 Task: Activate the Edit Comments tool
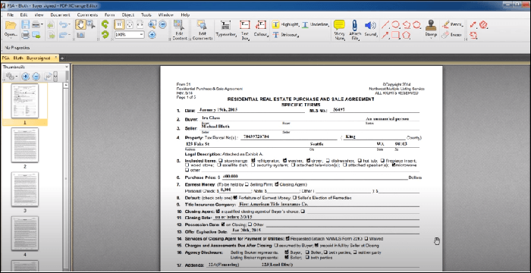point(203,30)
